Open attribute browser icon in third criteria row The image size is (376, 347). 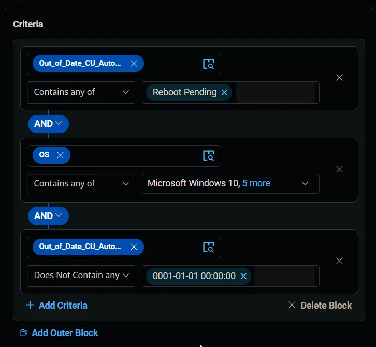(208, 247)
